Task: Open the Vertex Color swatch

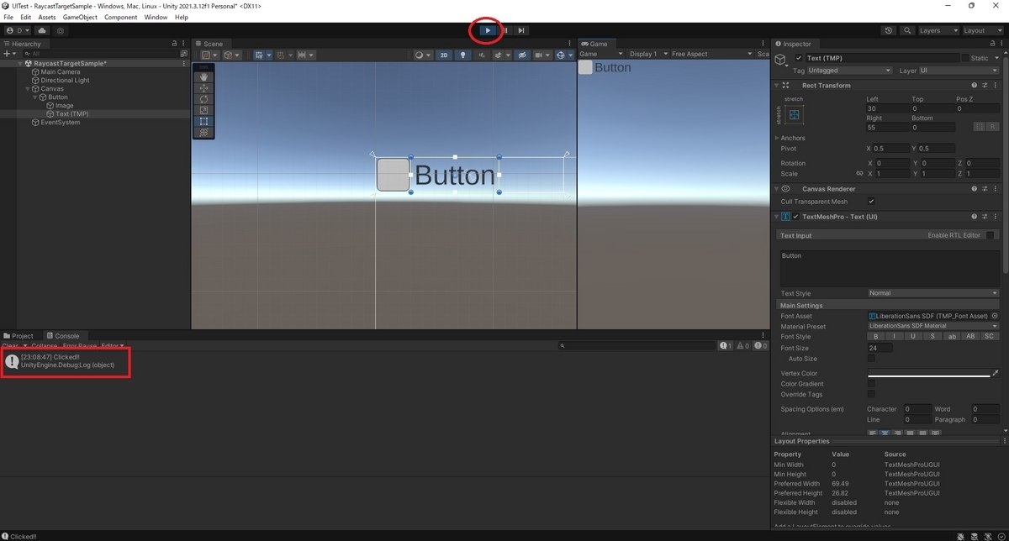Action: [928, 374]
